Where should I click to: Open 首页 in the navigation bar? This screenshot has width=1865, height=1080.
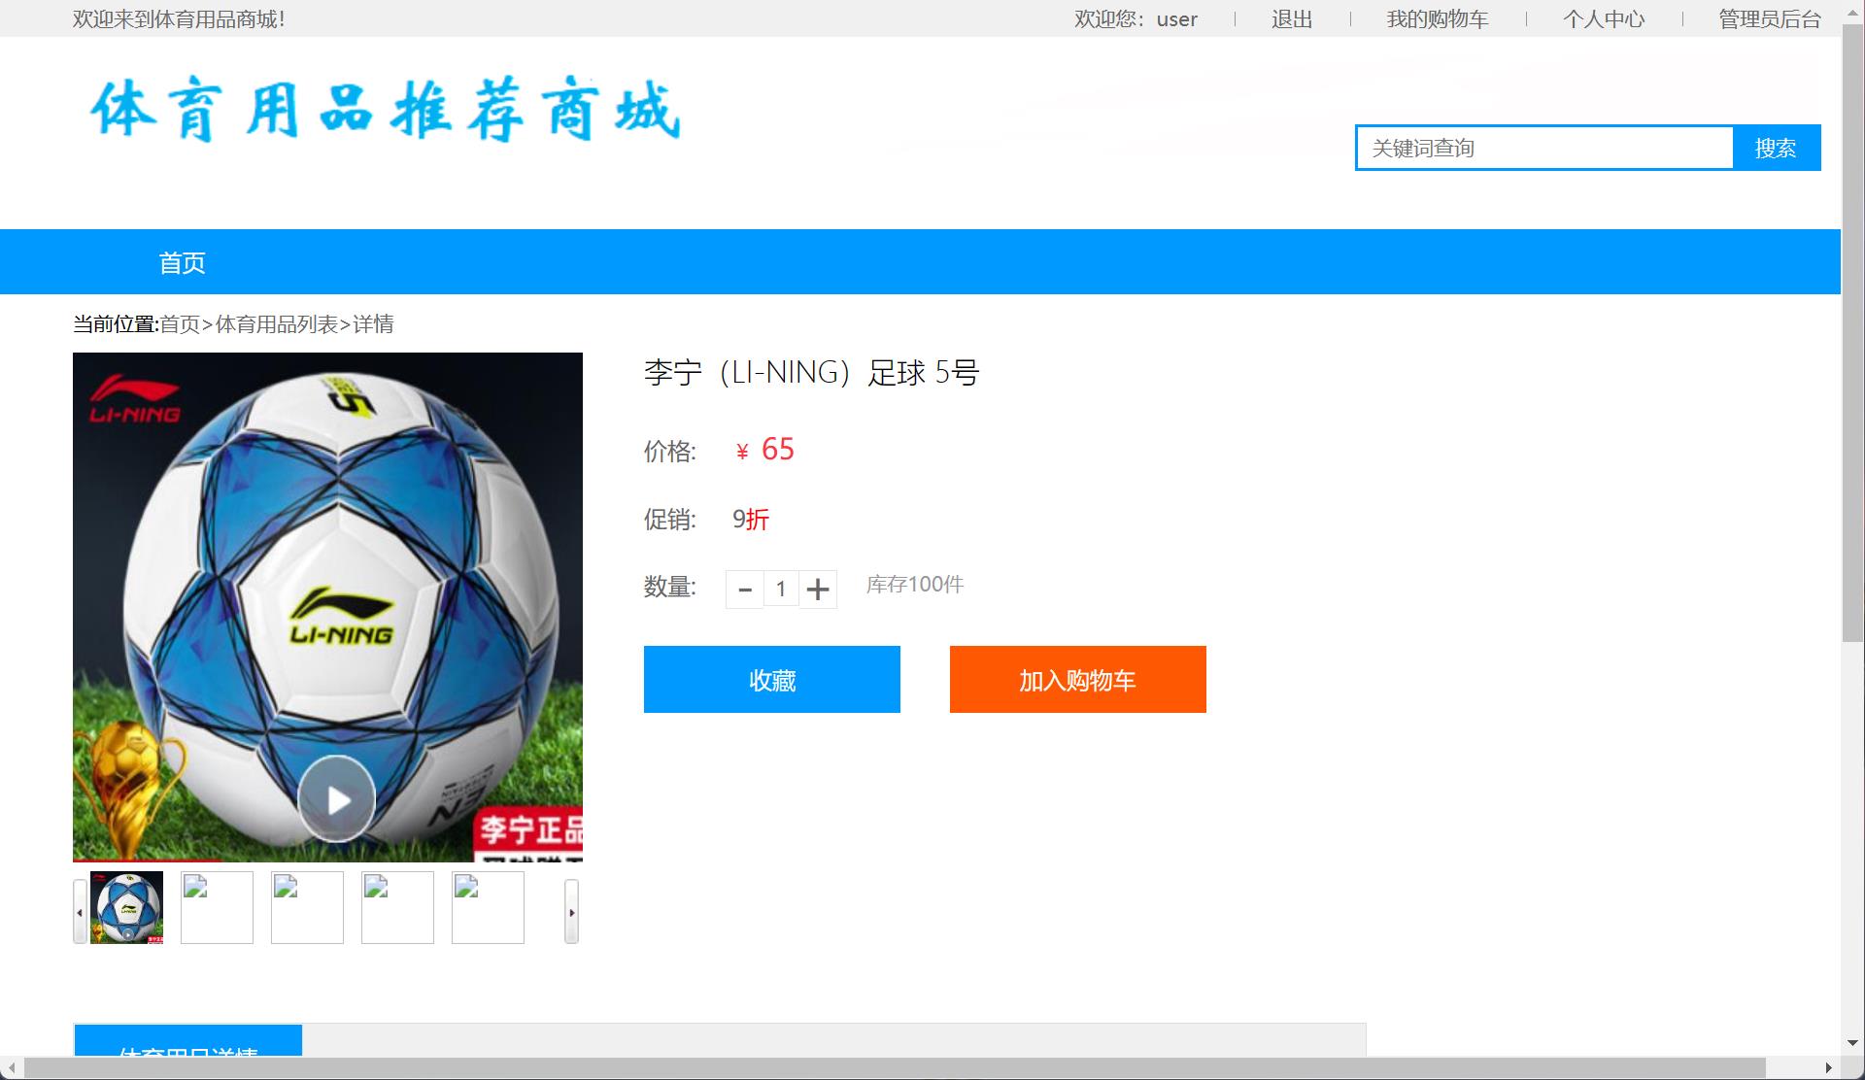tap(181, 261)
